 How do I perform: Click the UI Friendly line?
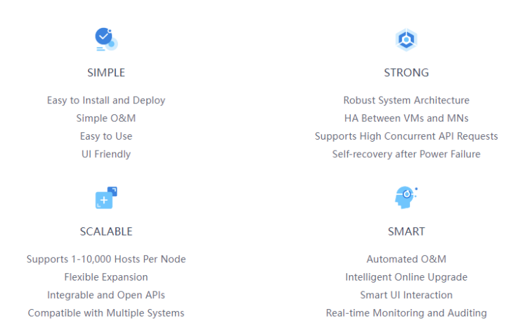click(x=106, y=154)
